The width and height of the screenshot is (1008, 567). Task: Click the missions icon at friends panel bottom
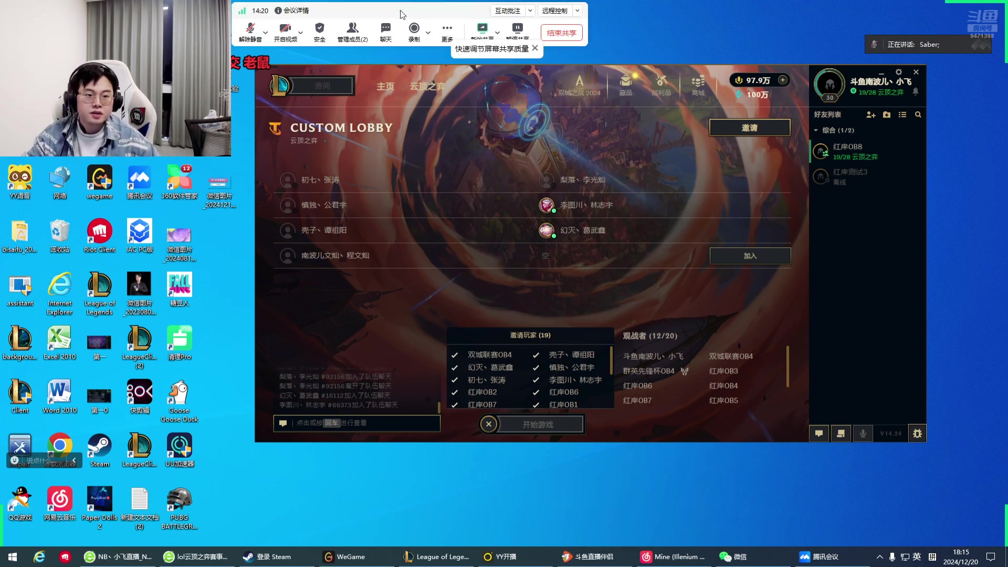point(841,434)
